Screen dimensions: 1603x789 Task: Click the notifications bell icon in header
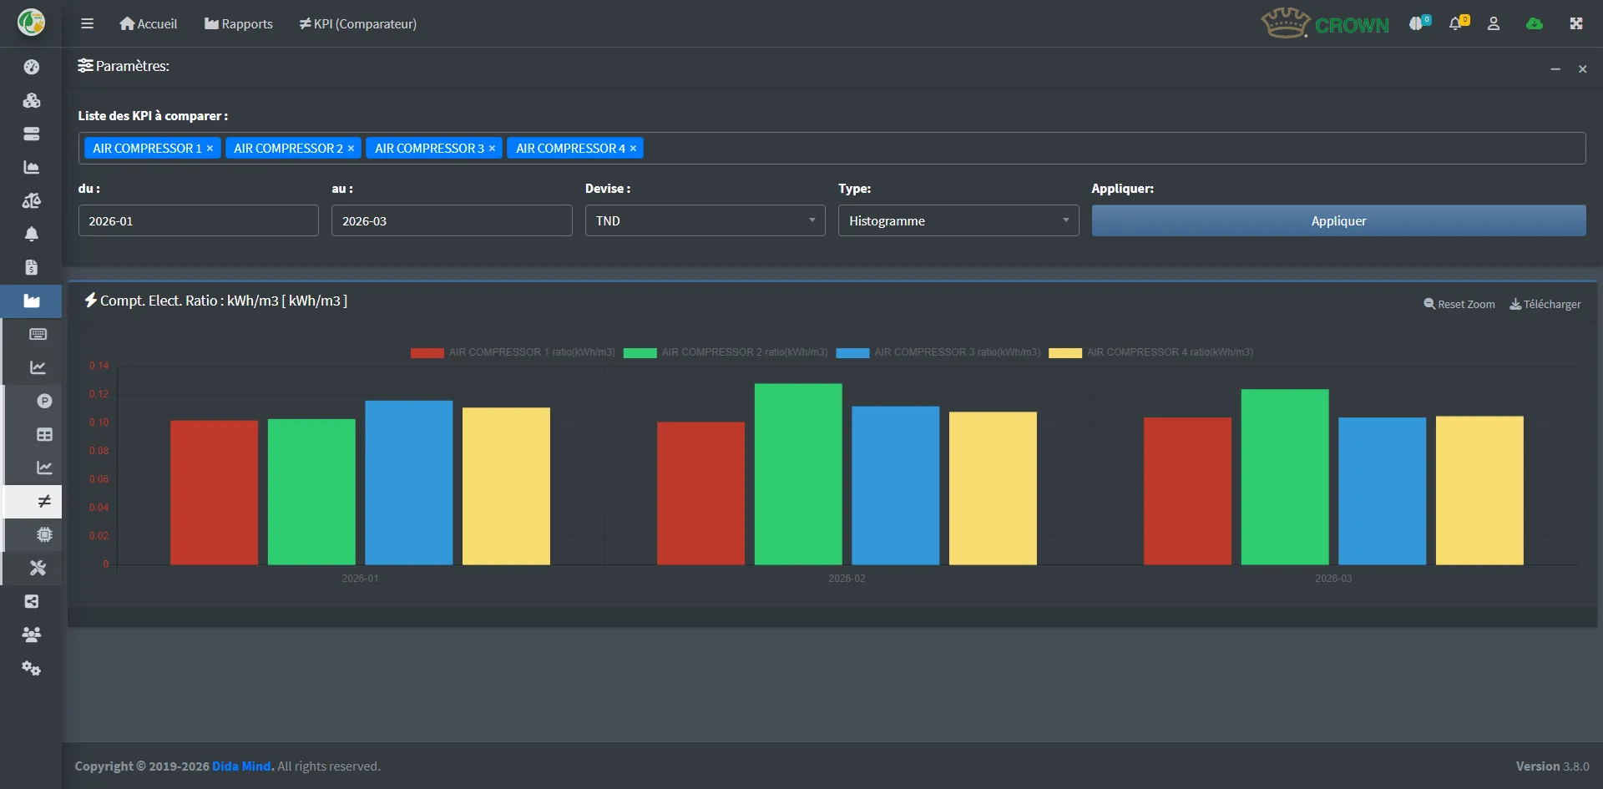click(x=1458, y=23)
